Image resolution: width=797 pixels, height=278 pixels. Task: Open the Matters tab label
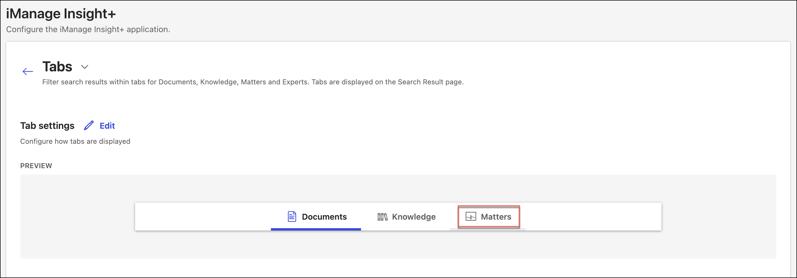coord(496,217)
